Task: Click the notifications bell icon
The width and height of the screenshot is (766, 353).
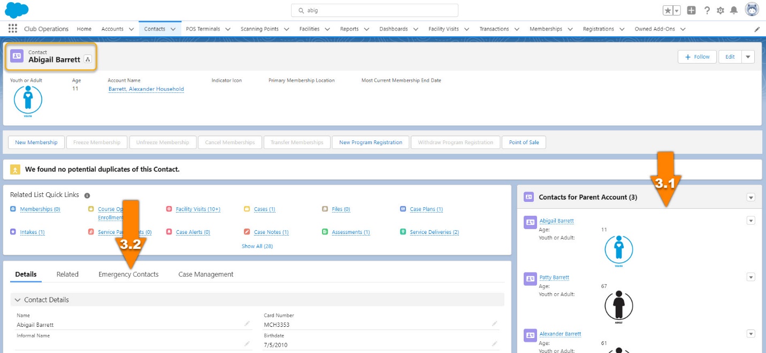Action: (733, 10)
